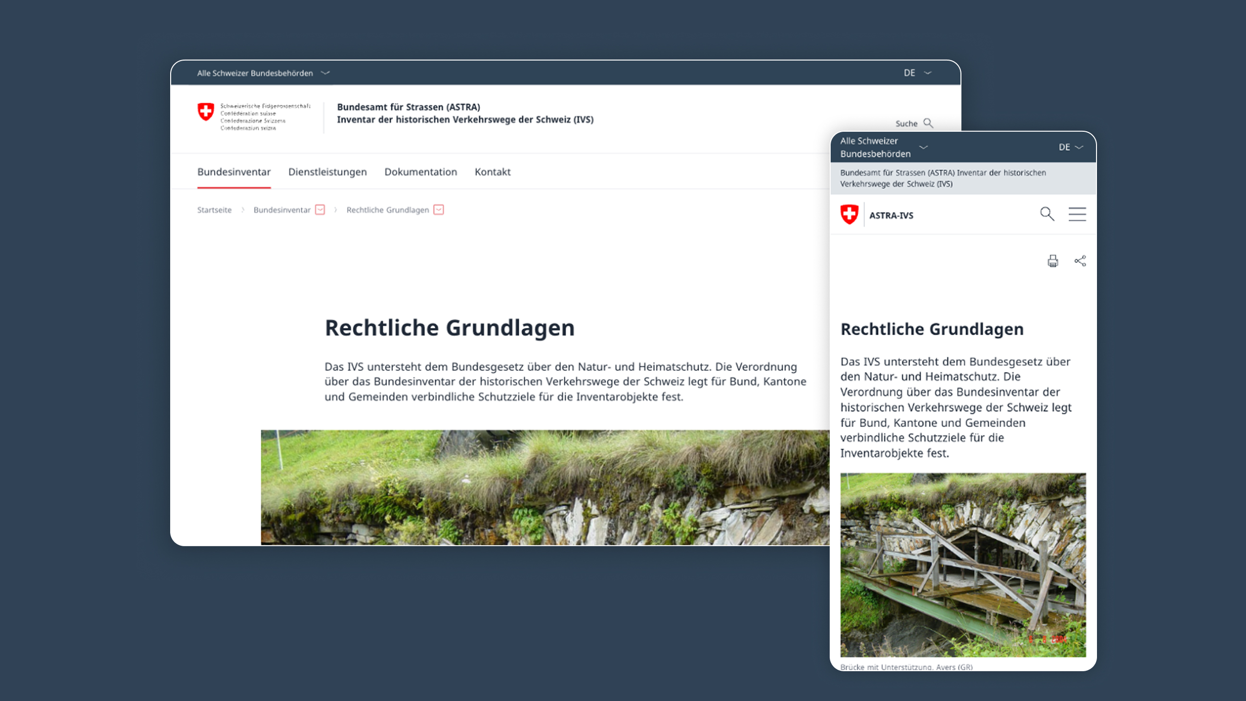Click the Swiss shield logo in mobile header

tap(849, 214)
